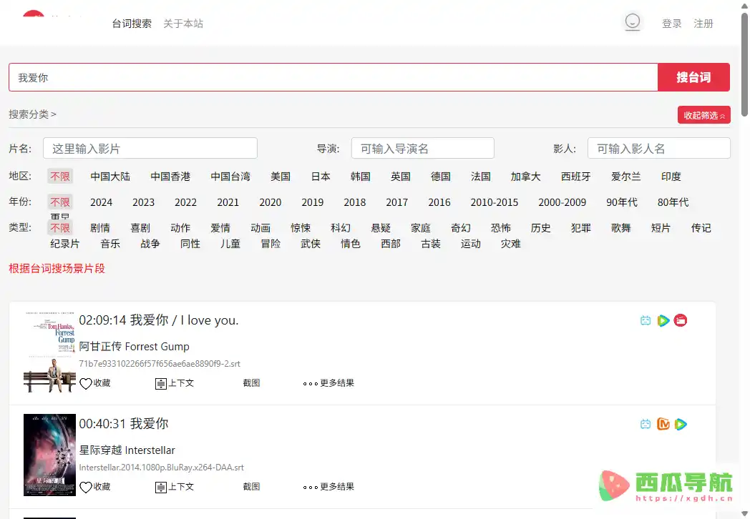Click scrollbar down arrow
Image resolution: width=750 pixels, height=519 pixels.
click(744, 513)
